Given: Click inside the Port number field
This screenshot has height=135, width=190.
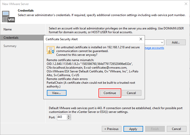Looking at the screenshot, I should click(62, 117).
